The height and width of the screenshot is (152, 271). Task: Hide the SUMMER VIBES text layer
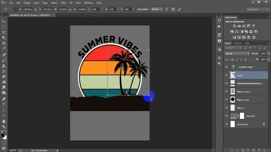click(x=227, y=67)
